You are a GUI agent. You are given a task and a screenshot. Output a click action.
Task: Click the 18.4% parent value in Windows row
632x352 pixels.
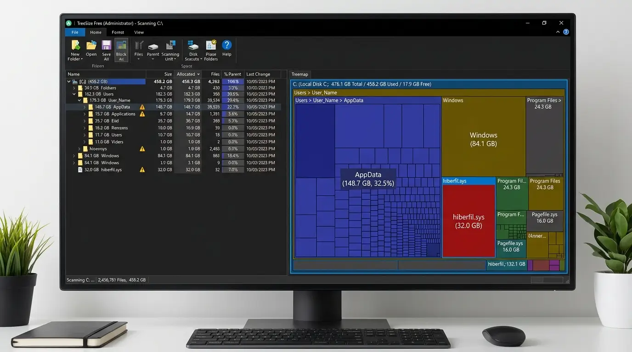pyautogui.click(x=233, y=156)
